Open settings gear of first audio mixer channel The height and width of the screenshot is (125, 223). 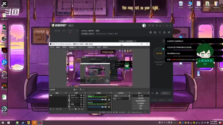109,100
